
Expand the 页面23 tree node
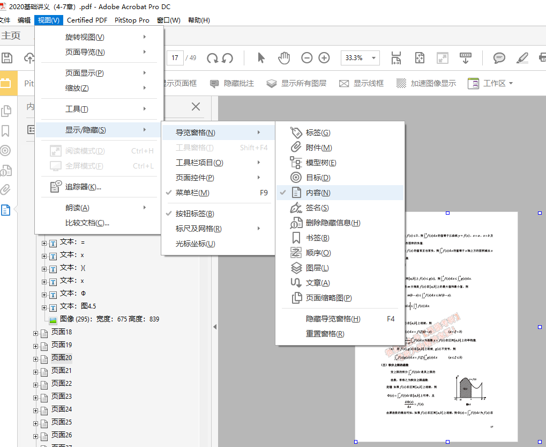click(35, 398)
